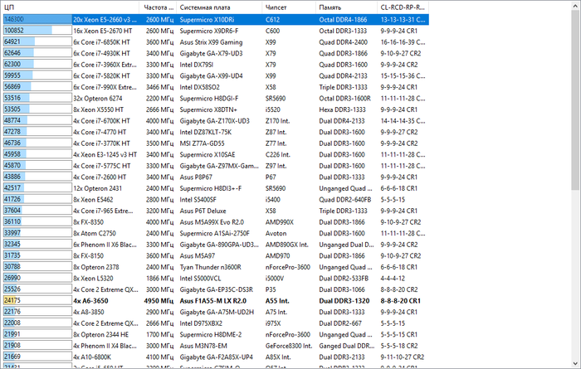Click the 25526 score bar
Screen dimensions: 581x369
37,289
